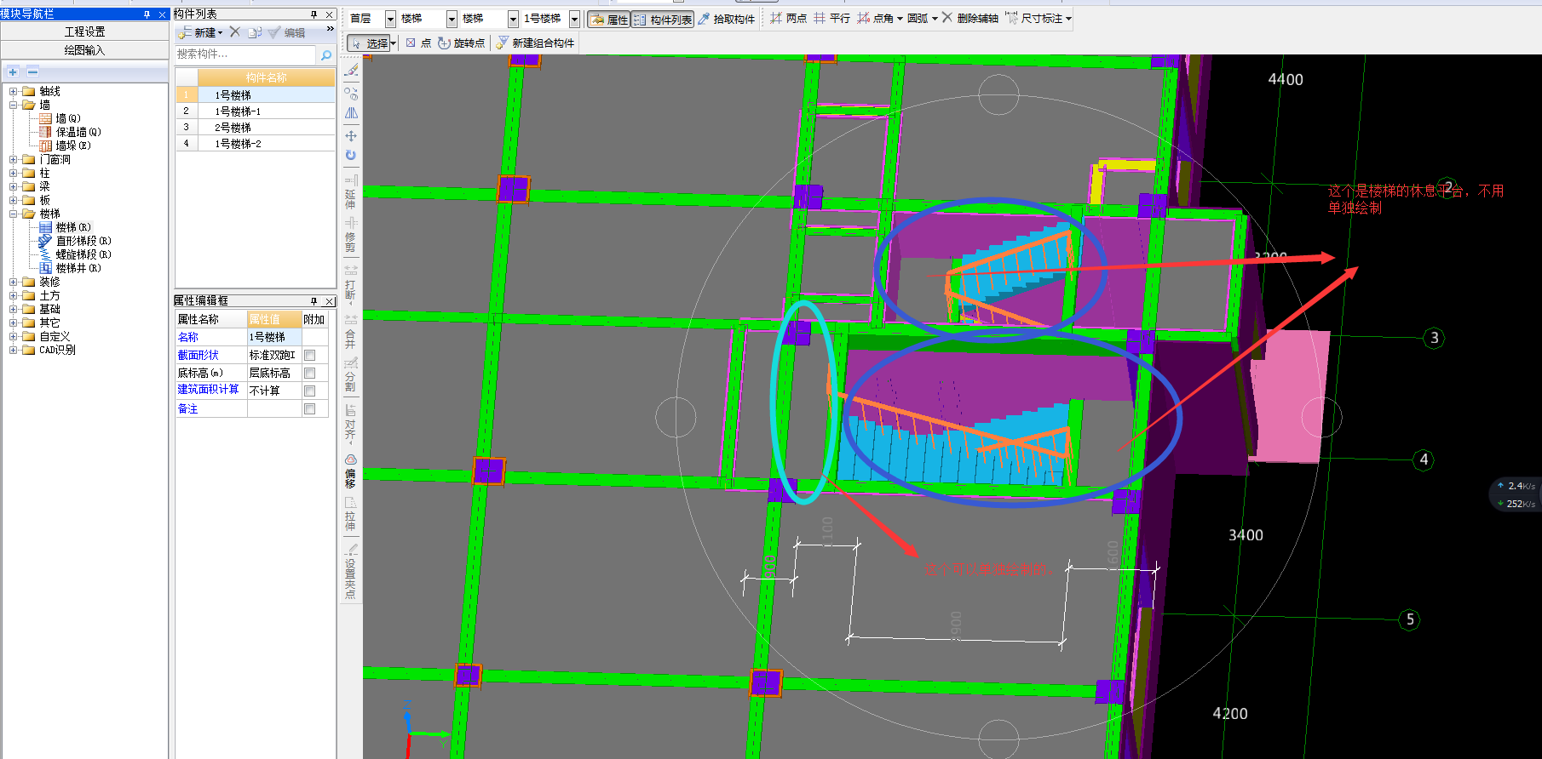Click the 编辑 button in 构件列表

[x=287, y=32]
